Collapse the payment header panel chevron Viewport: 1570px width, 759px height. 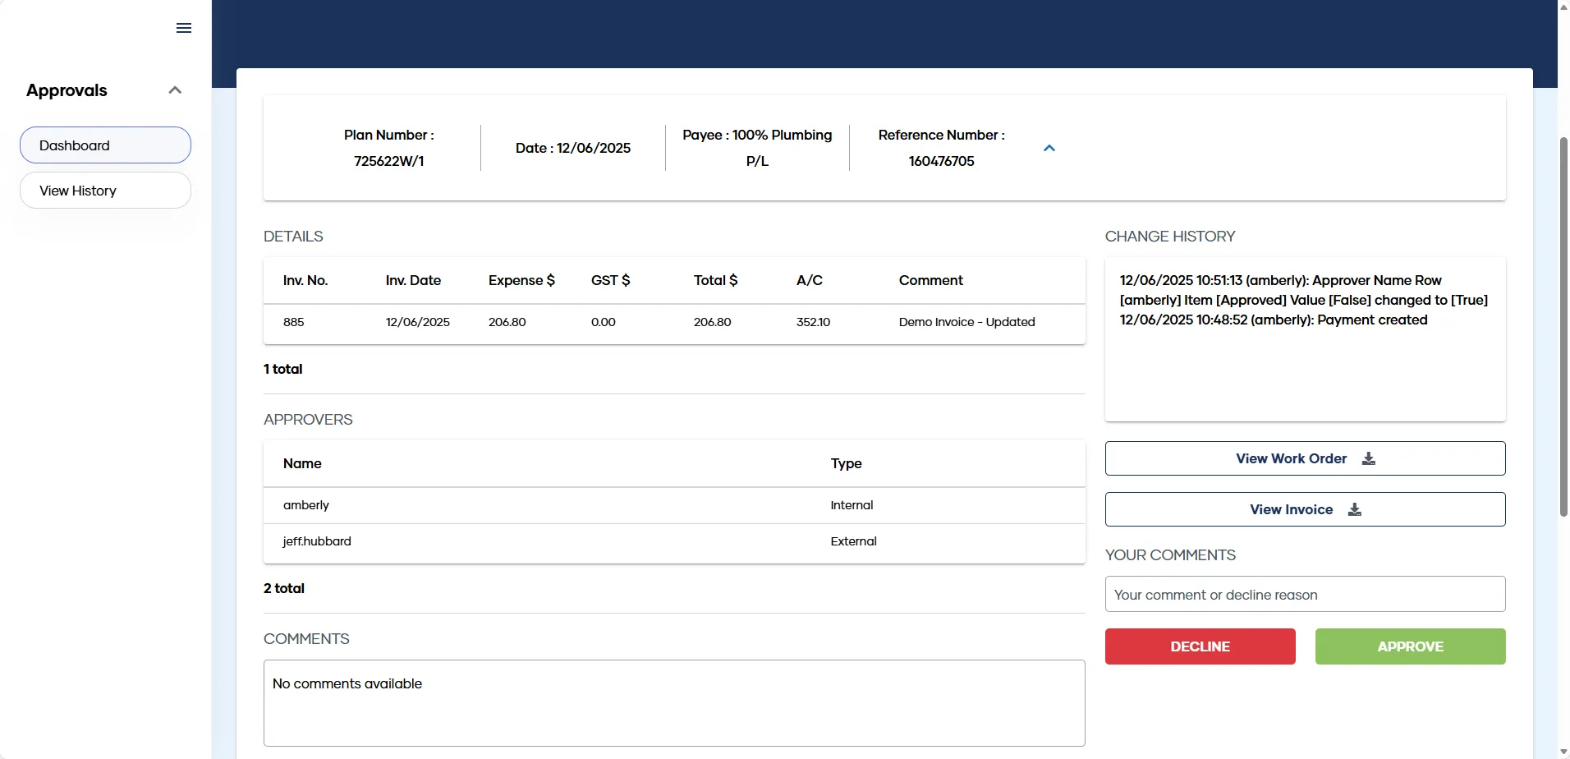pyautogui.click(x=1049, y=148)
